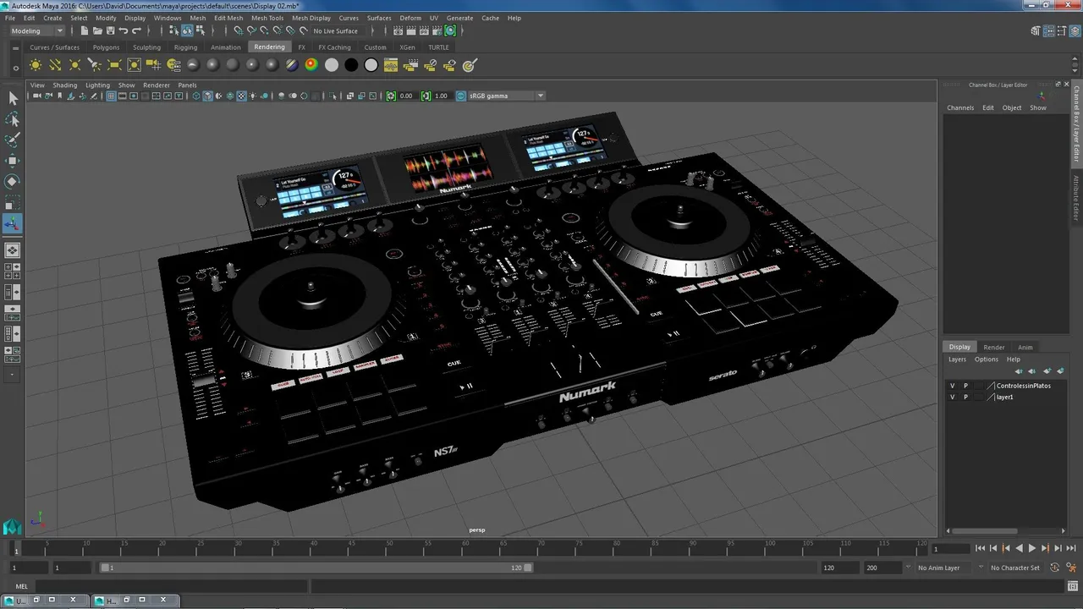Click the Save Scene disk icon
The width and height of the screenshot is (1083, 609).
(x=110, y=31)
